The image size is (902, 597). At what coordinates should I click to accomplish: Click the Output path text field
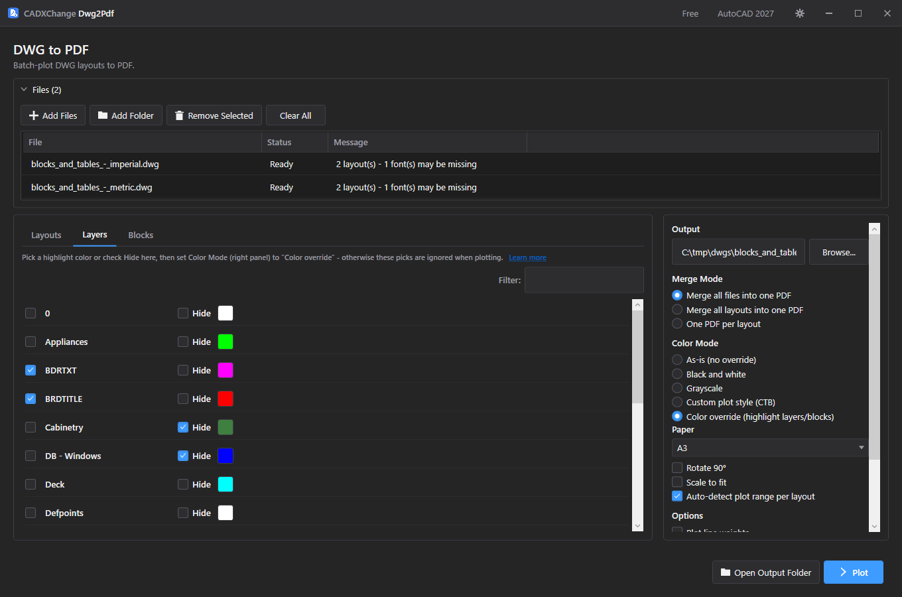738,252
